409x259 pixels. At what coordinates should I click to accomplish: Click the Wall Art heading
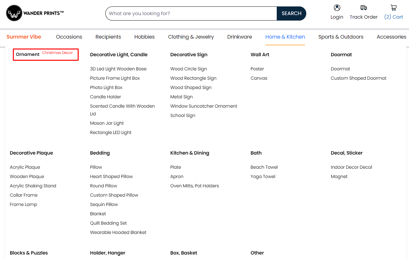[260, 55]
